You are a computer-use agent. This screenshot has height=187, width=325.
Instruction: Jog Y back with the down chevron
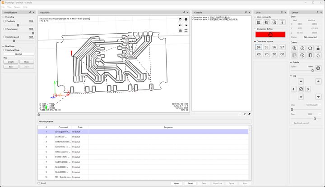tap(301, 97)
